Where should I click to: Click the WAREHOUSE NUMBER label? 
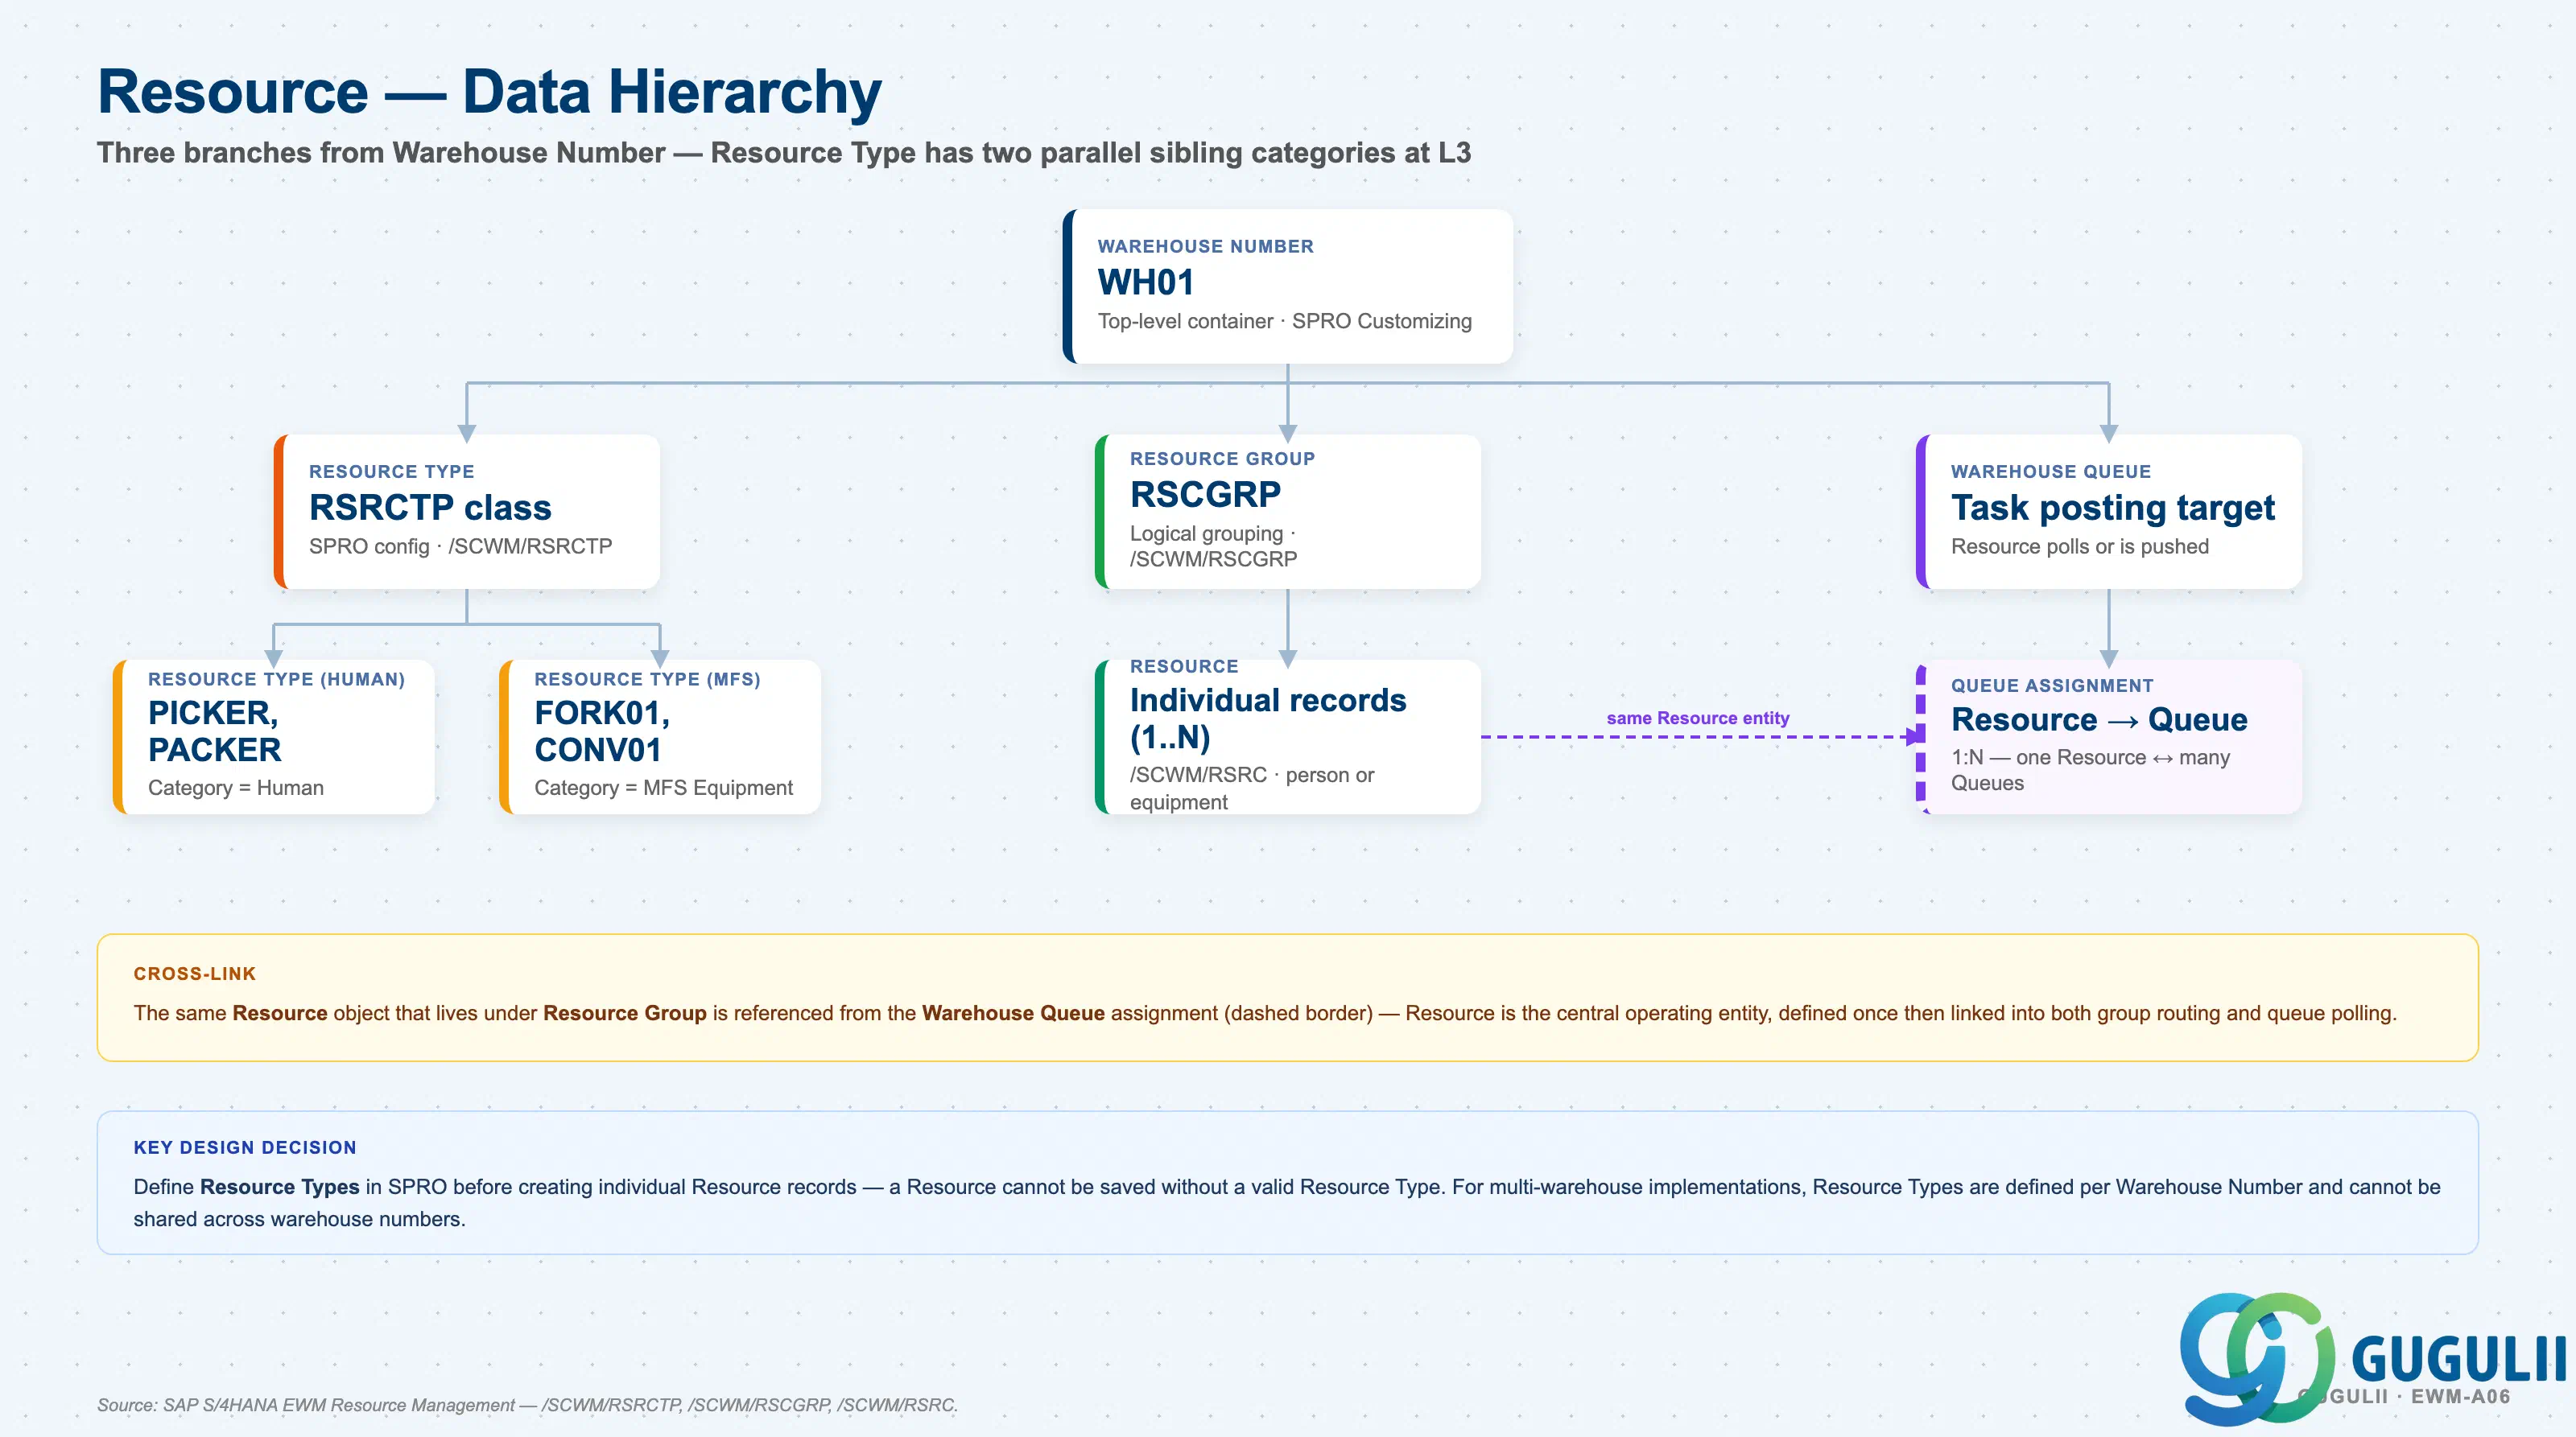1206,246
